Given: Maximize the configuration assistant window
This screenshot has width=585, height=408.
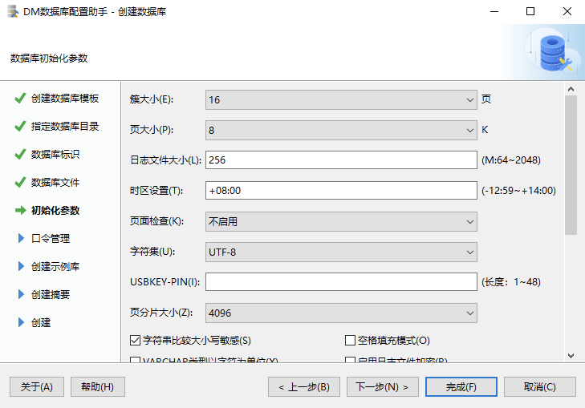Looking at the screenshot, I should [530, 11].
